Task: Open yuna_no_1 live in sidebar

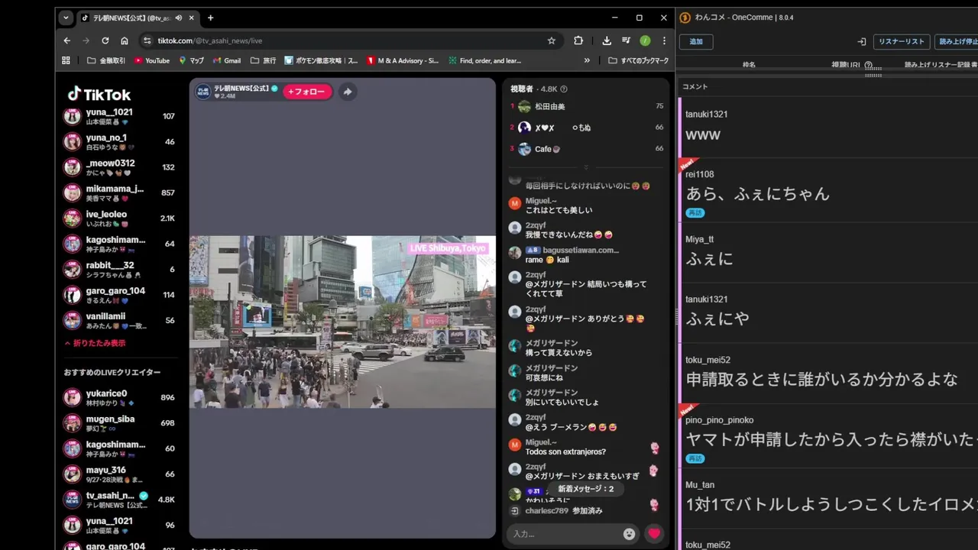Action: coord(120,141)
